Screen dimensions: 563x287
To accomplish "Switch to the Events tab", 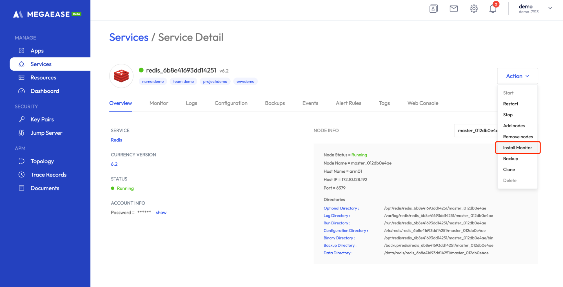I will (310, 103).
